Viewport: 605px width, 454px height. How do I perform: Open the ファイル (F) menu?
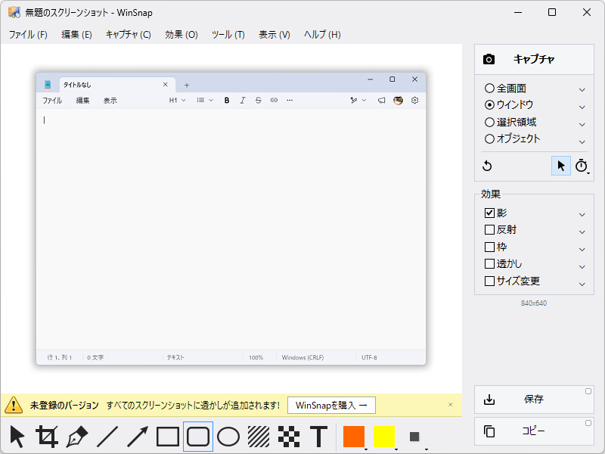28,35
